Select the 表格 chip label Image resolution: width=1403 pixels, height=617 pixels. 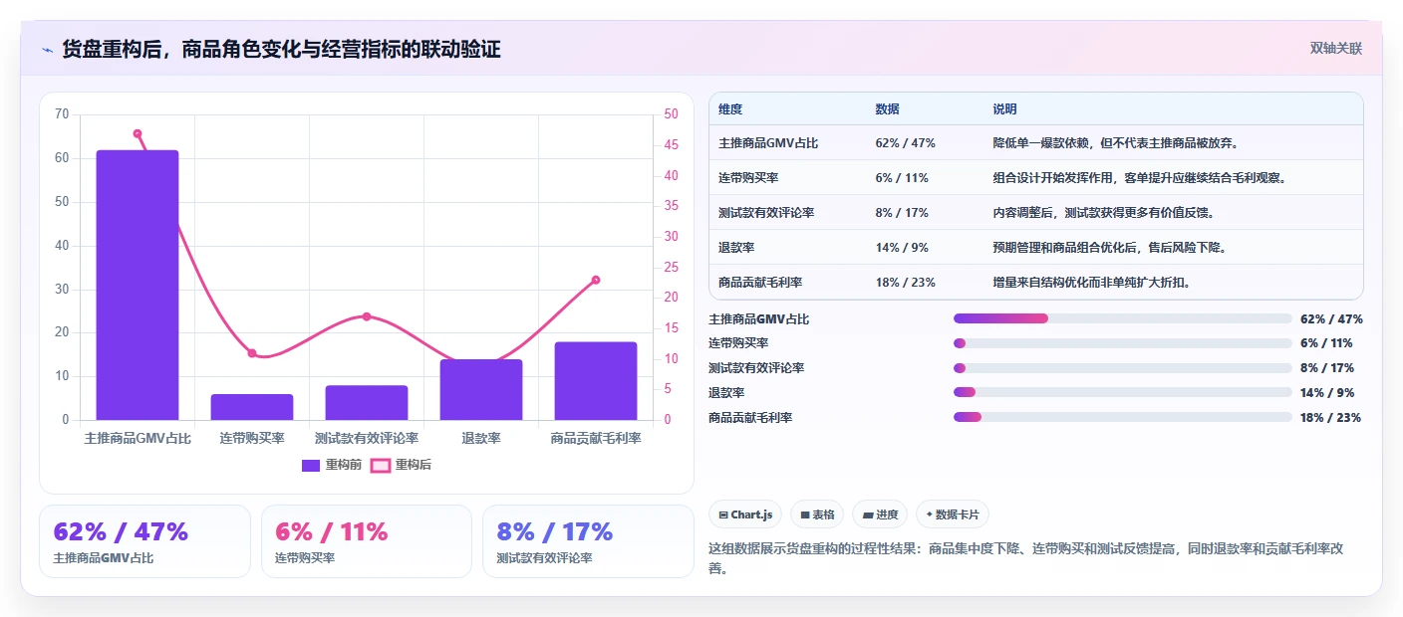(x=823, y=514)
